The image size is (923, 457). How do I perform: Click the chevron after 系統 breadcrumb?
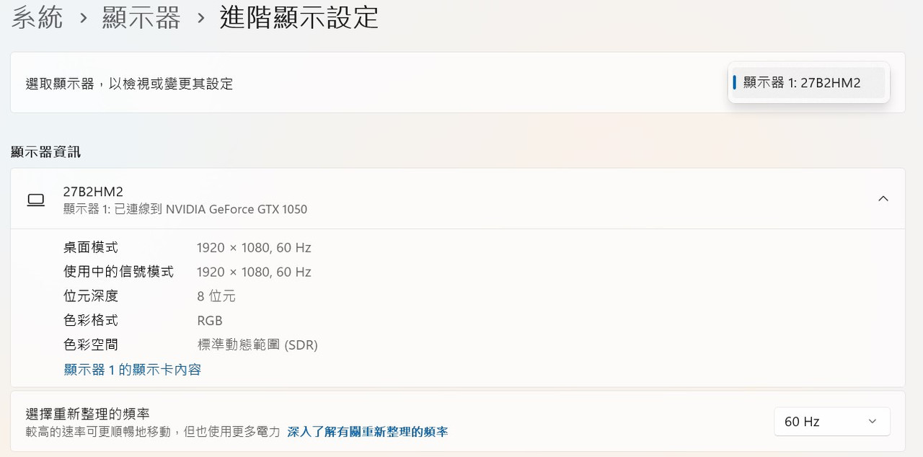[x=84, y=18]
